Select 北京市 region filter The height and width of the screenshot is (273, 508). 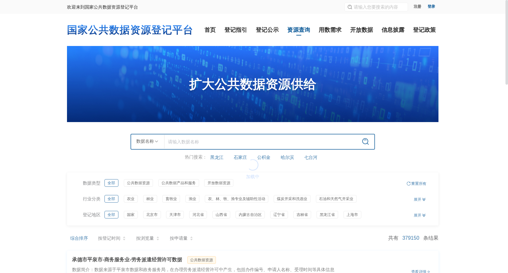152,215
